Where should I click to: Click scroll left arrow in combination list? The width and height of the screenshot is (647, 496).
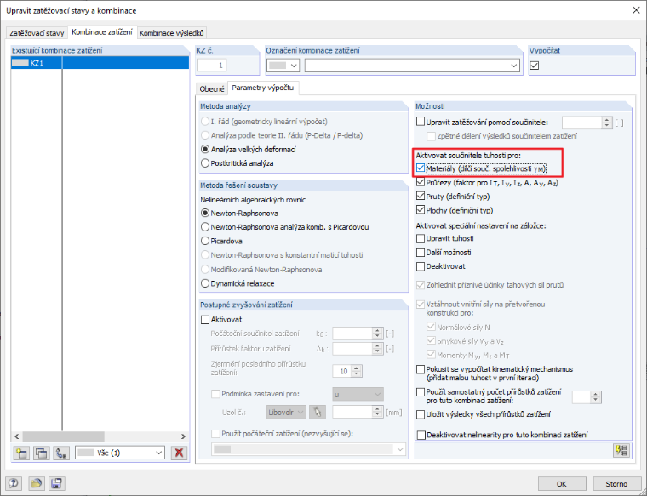[17, 436]
